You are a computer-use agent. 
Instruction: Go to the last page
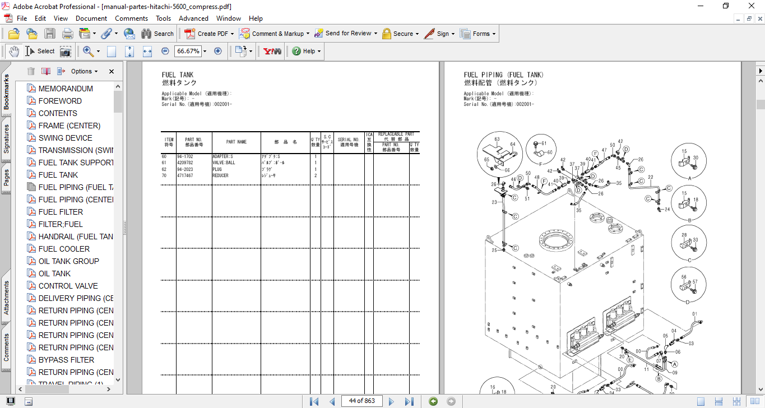409,401
